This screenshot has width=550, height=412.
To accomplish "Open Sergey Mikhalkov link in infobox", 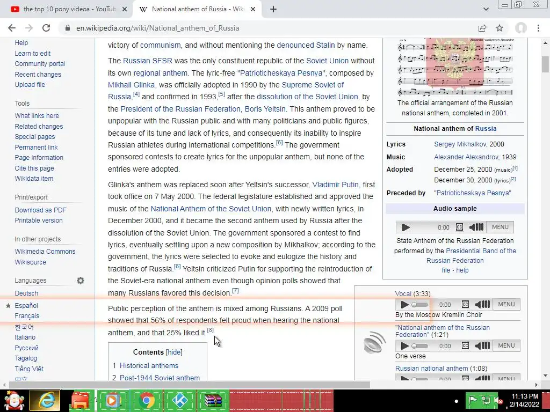I will (x=460, y=144).
